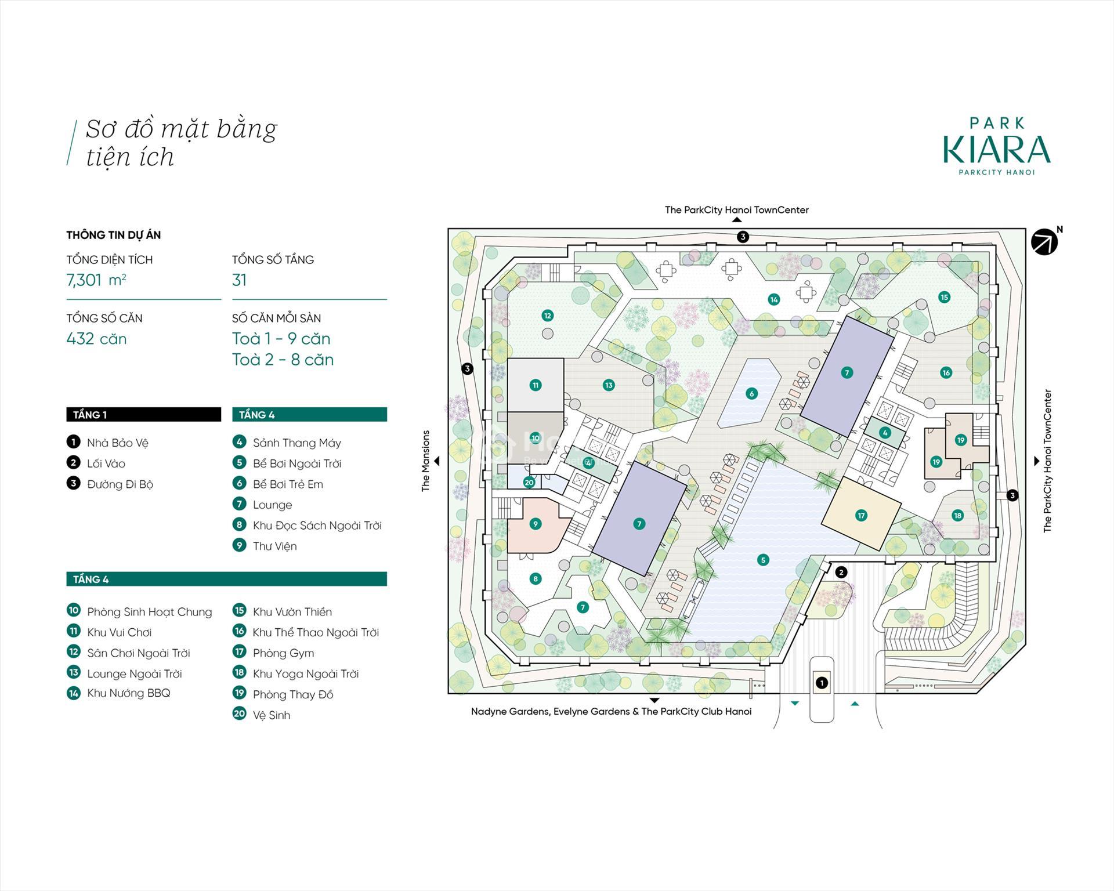Click the SỐ CĂN MỖI SÀN label

pos(276,318)
